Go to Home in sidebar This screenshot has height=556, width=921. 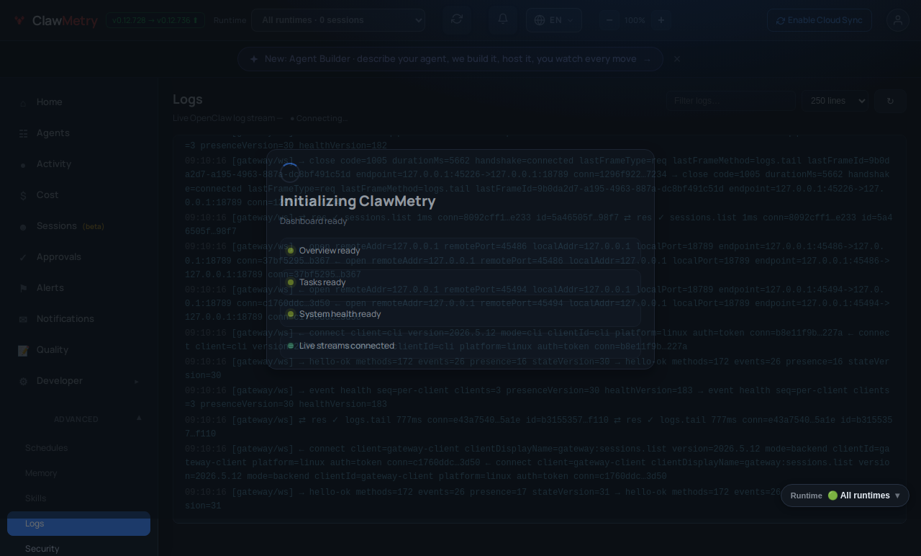tap(79, 102)
